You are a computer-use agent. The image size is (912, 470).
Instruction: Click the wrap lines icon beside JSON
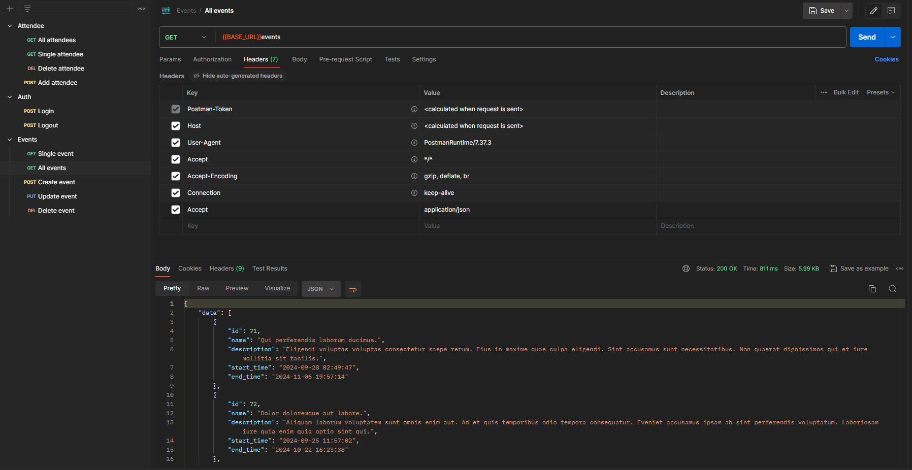coord(353,289)
